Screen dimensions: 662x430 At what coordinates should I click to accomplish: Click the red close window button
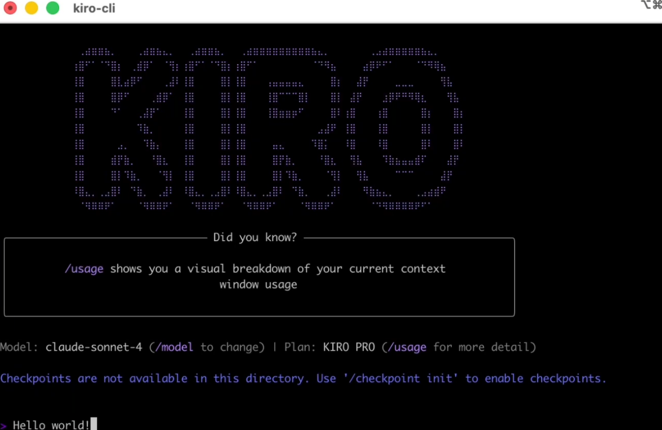(10, 8)
